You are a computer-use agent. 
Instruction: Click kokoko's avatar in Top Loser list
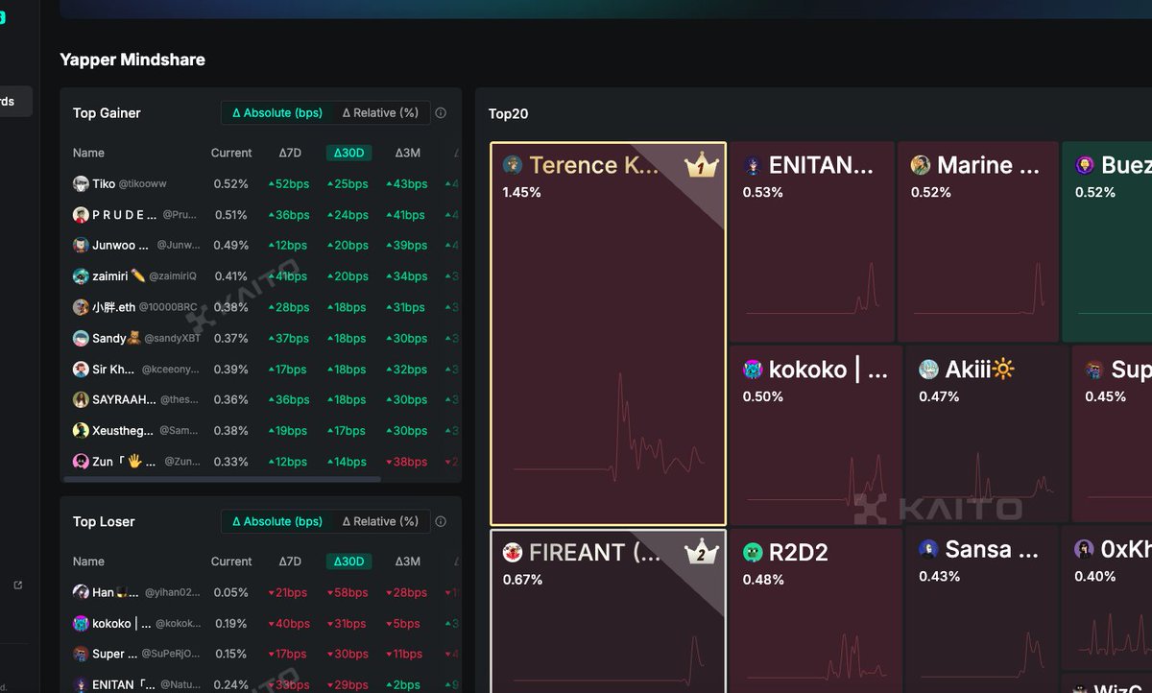tap(82, 623)
